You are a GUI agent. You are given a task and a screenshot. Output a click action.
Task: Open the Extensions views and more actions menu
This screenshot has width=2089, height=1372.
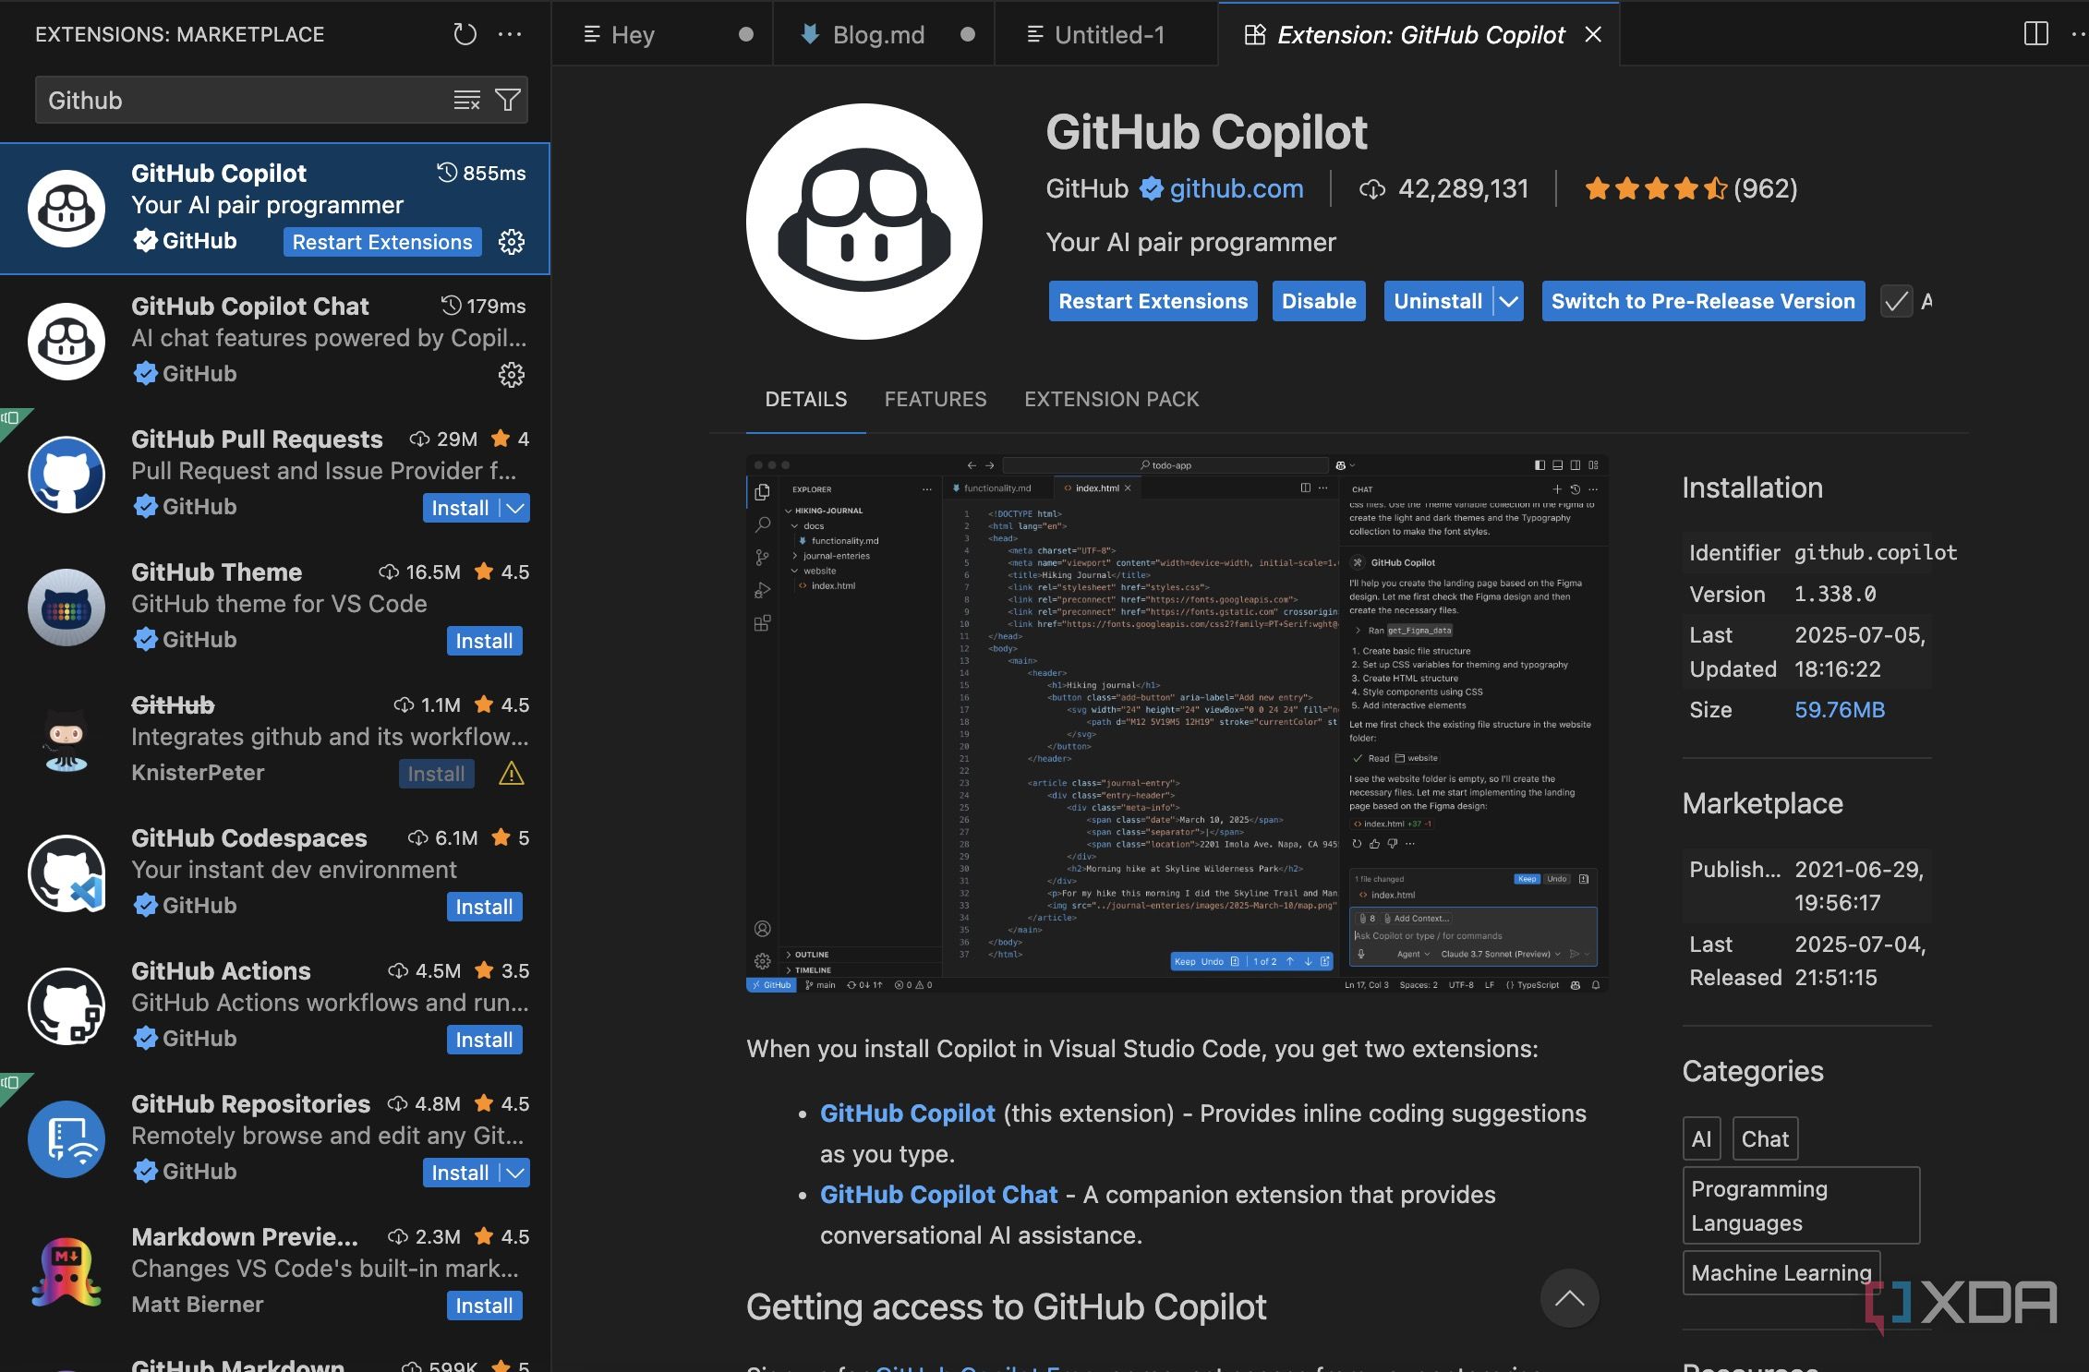tap(510, 35)
